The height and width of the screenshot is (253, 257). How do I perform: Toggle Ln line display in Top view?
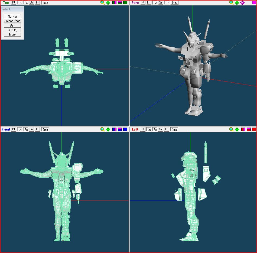[x=20, y=3]
